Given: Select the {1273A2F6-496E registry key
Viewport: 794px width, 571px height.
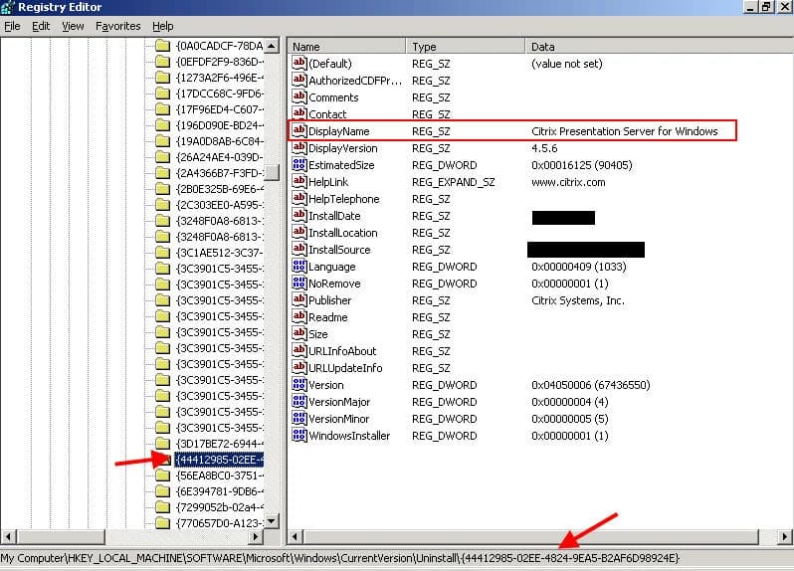Looking at the screenshot, I should click(220, 78).
